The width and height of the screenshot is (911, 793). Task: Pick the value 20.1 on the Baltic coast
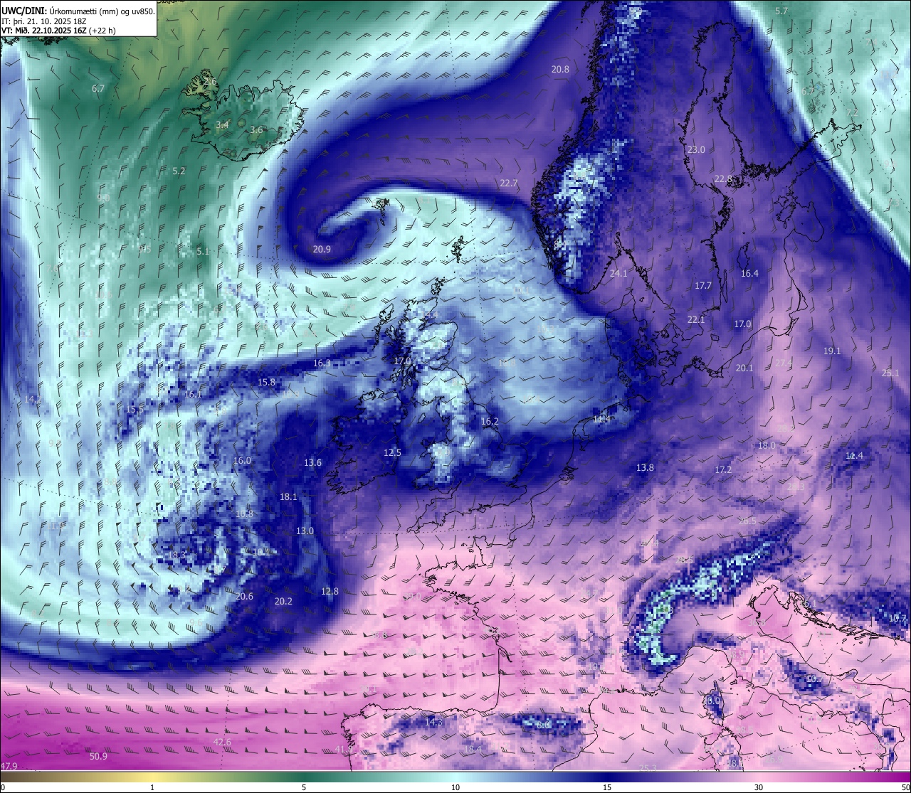(744, 368)
